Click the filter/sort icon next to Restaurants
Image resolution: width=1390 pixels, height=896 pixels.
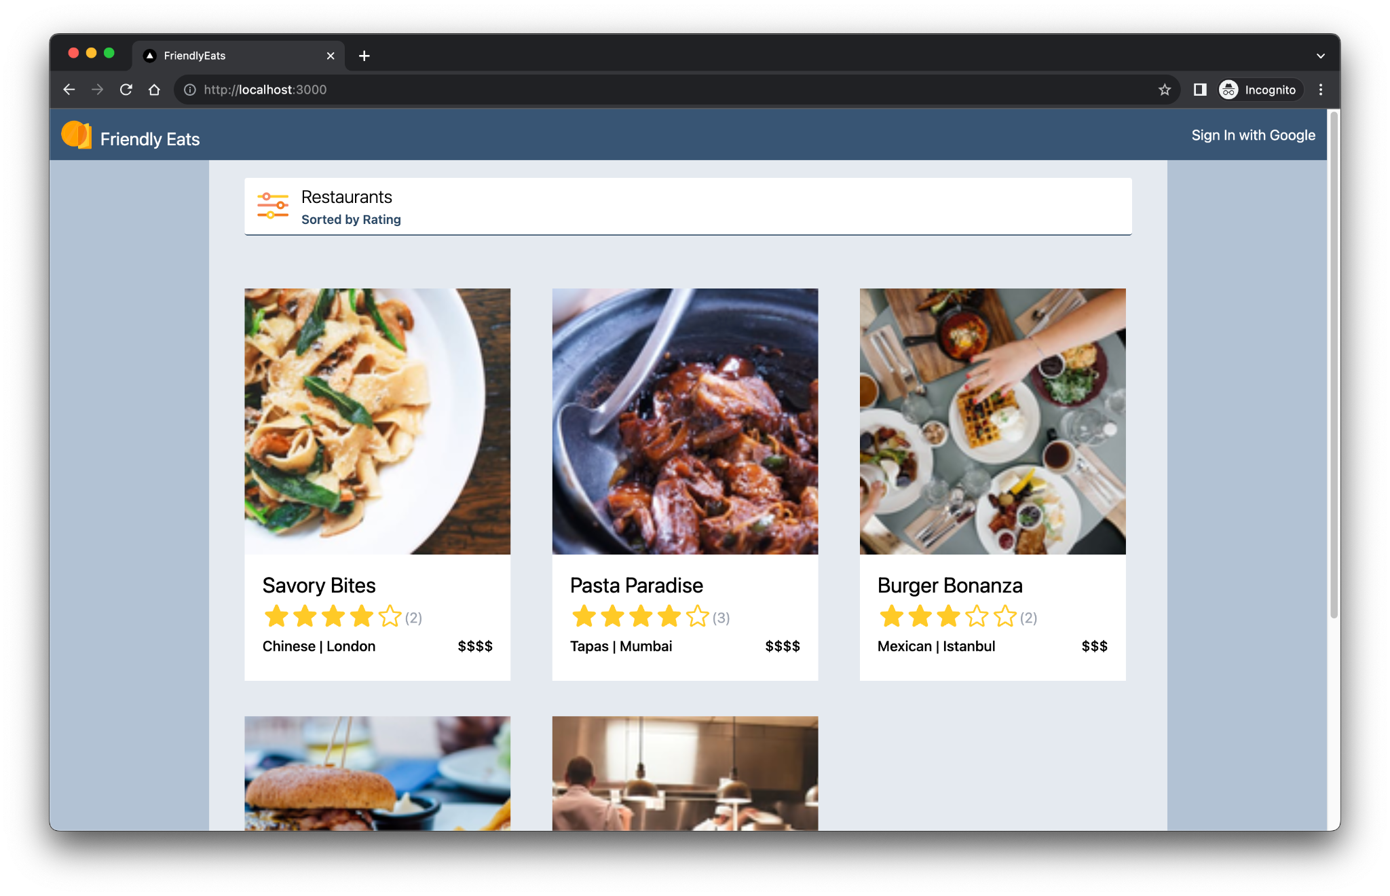274,207
